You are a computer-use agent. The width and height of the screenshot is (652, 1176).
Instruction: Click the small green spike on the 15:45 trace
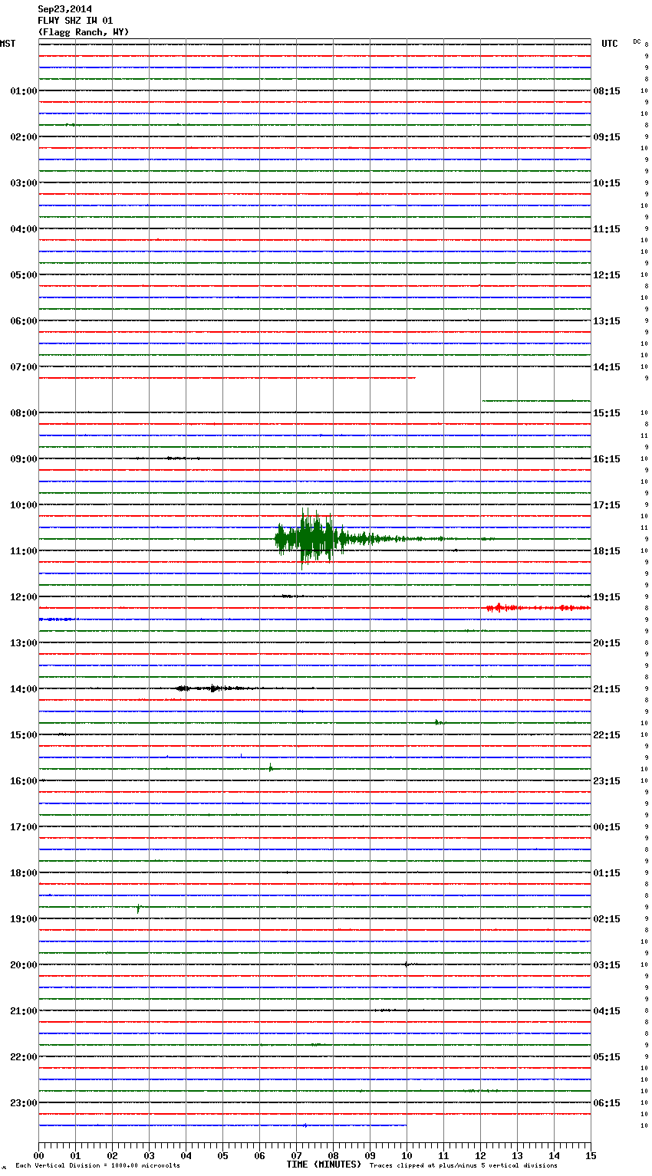pyautogui.click(x=271, y=767)
